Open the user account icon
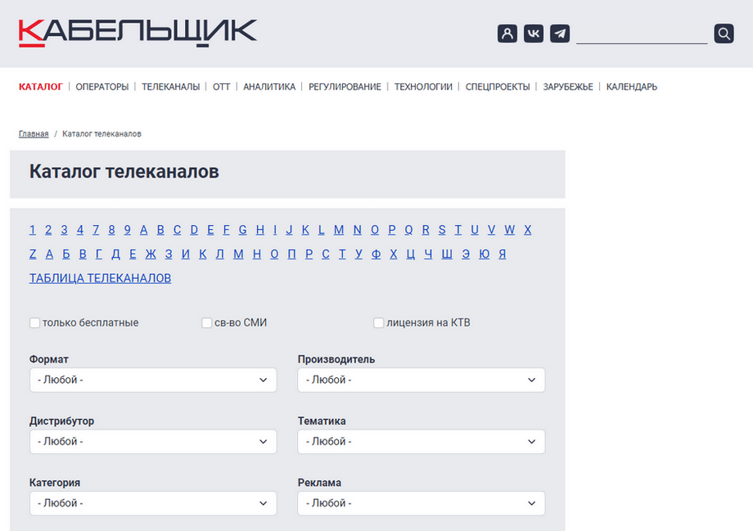The width and height of the screenshot is (753, 531). tap(507, 34)
